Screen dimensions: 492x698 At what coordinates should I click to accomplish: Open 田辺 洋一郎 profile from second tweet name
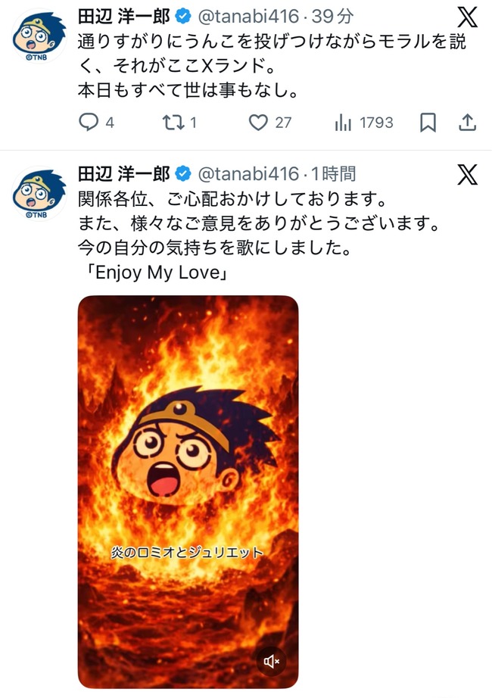click(124, 173)
